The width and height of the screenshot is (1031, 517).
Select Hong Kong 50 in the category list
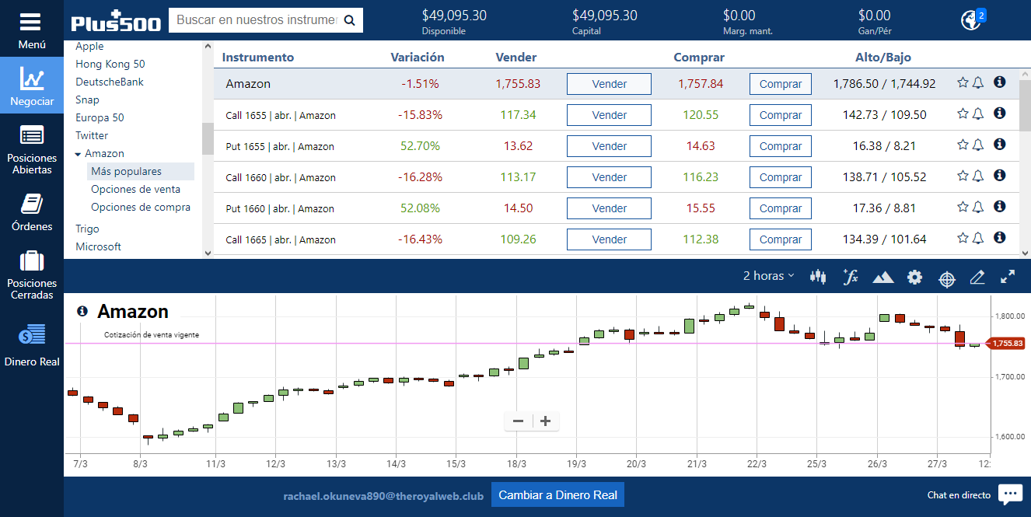click(x=110, y=64)
